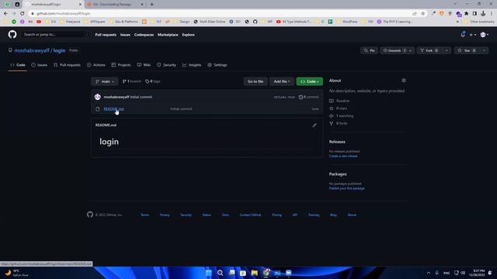The image size is (497, 279).
Task: View the 1 branch link
Action: (x=131, y=81)
